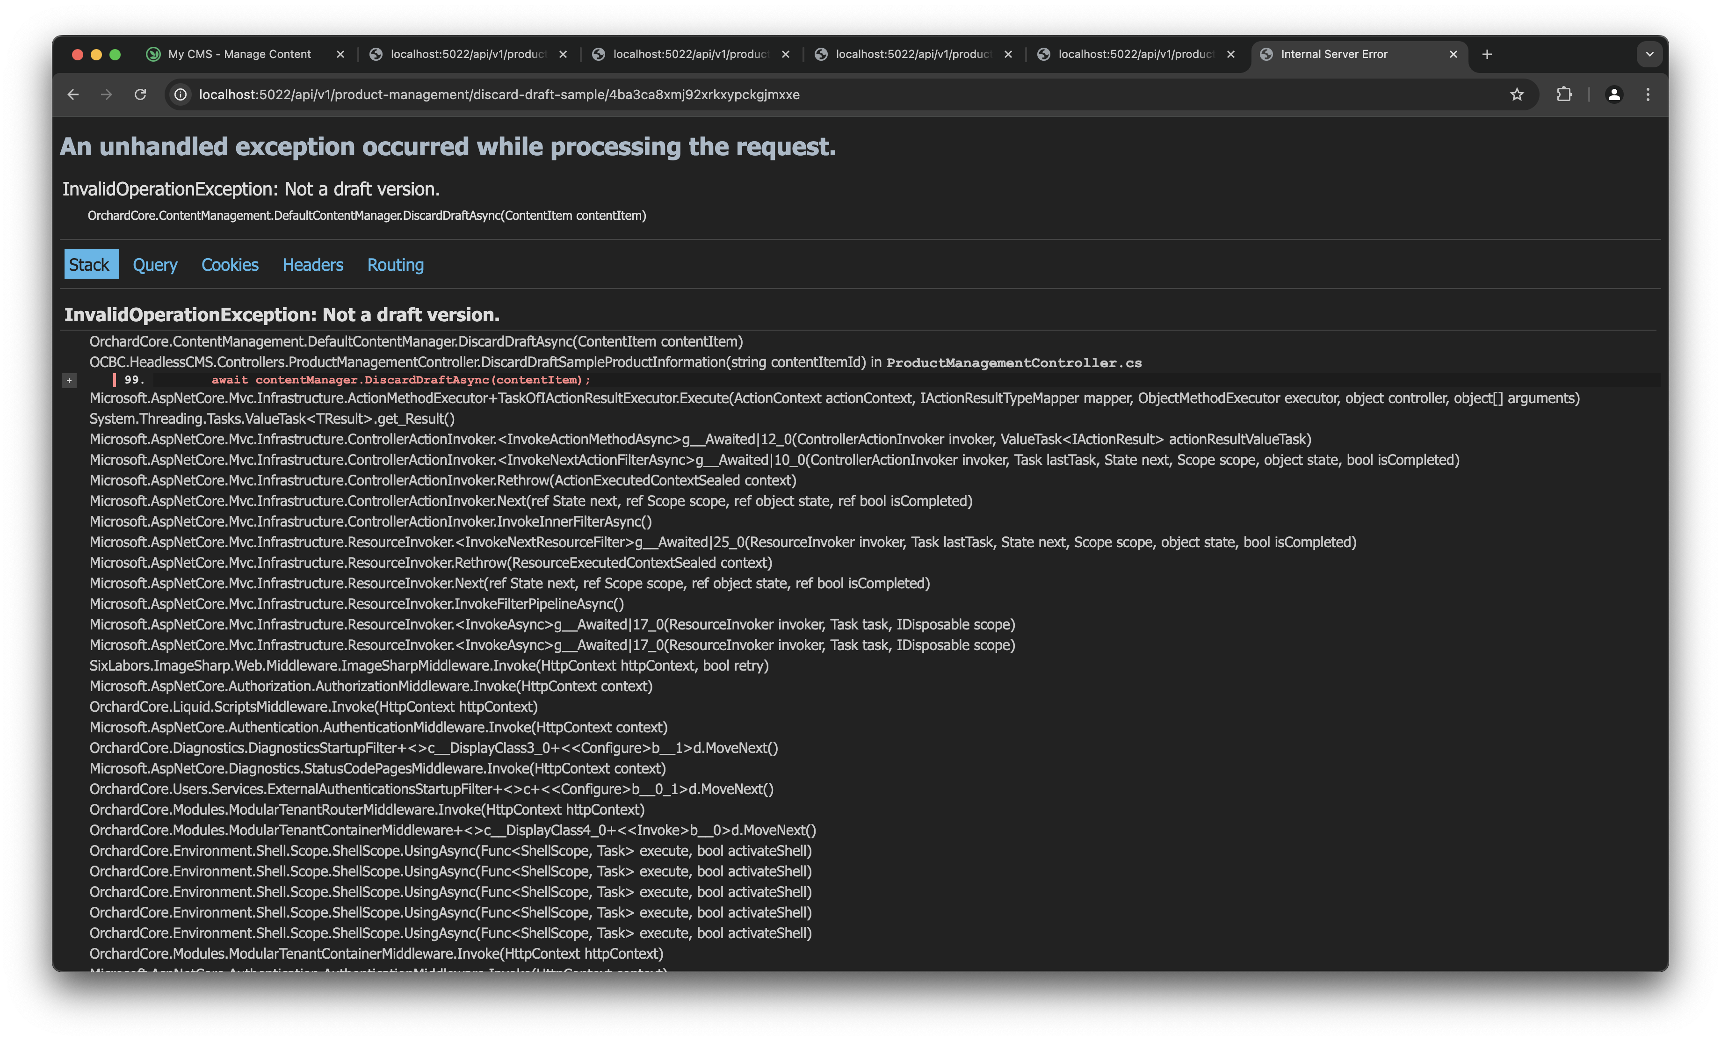The height and width of the screenshot is (1041, 1721).
Task: Open the profile avatar menu
Action: click(x=1613, y=94)
